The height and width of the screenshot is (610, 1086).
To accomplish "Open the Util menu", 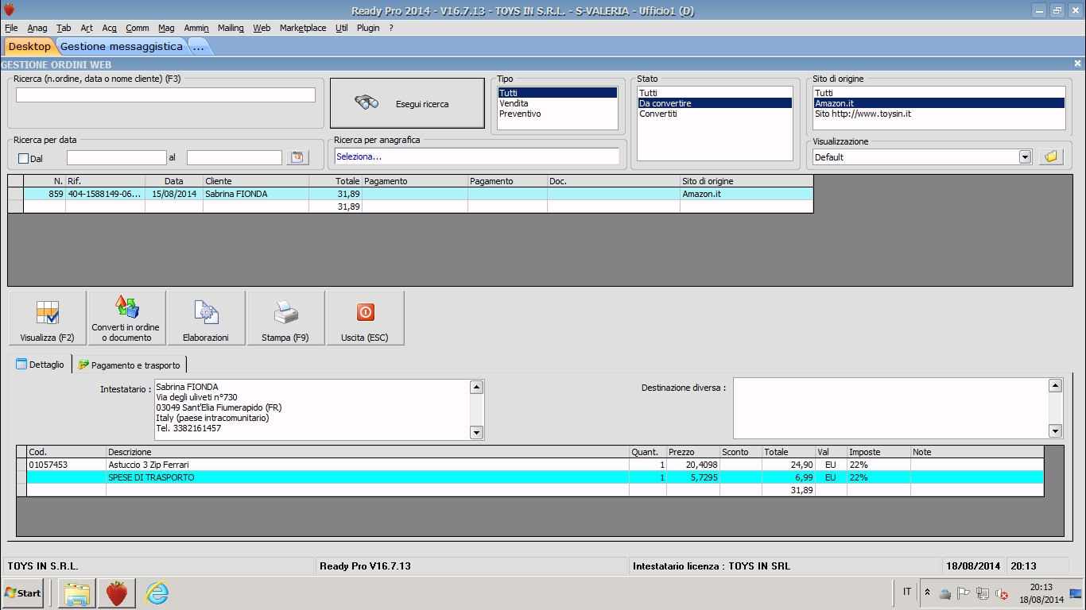I will (x=342, y=28).
